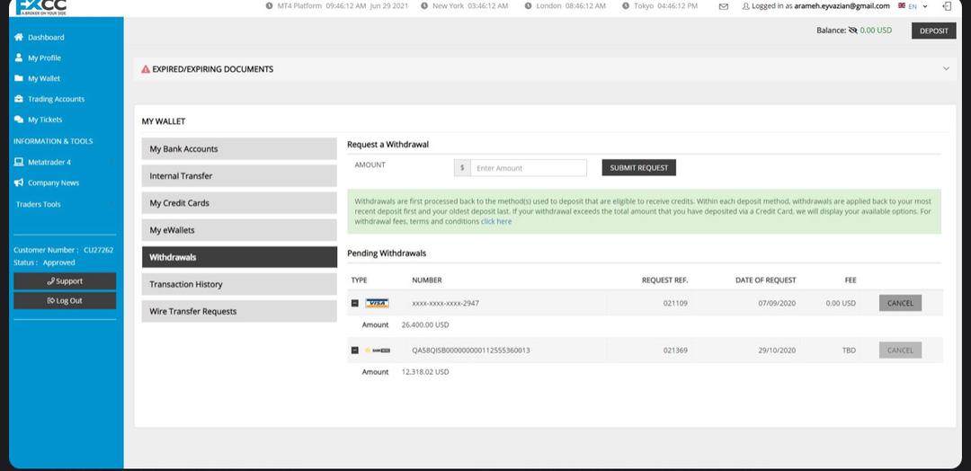Open the withdrawal terms 'click here' link
The image size is (971, 471).
496,222
